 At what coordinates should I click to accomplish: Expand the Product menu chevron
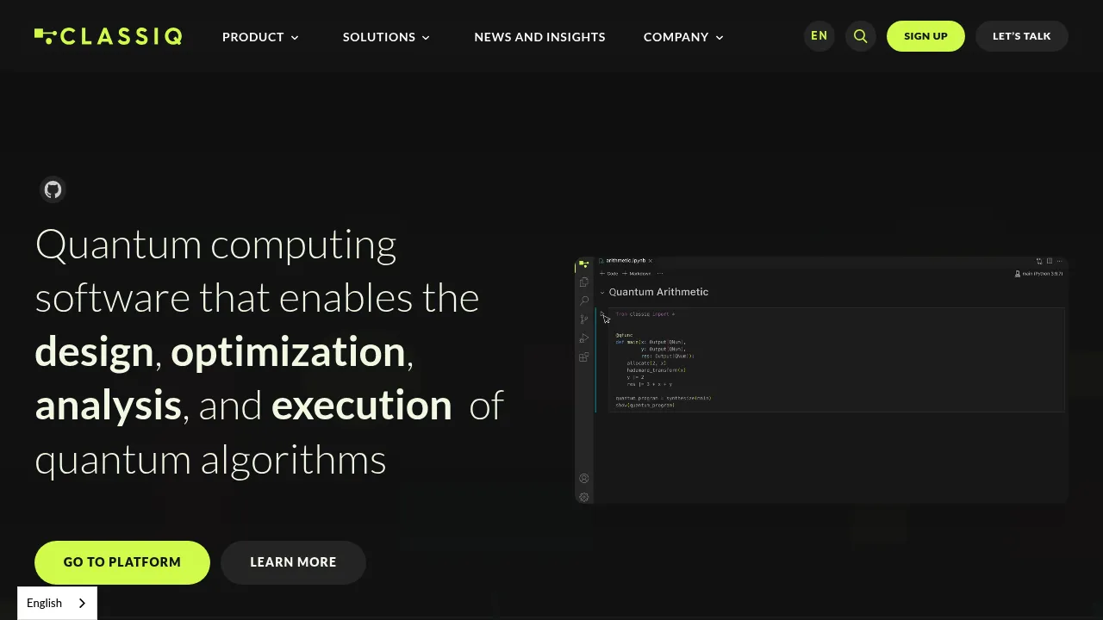(x=295, y=38)
